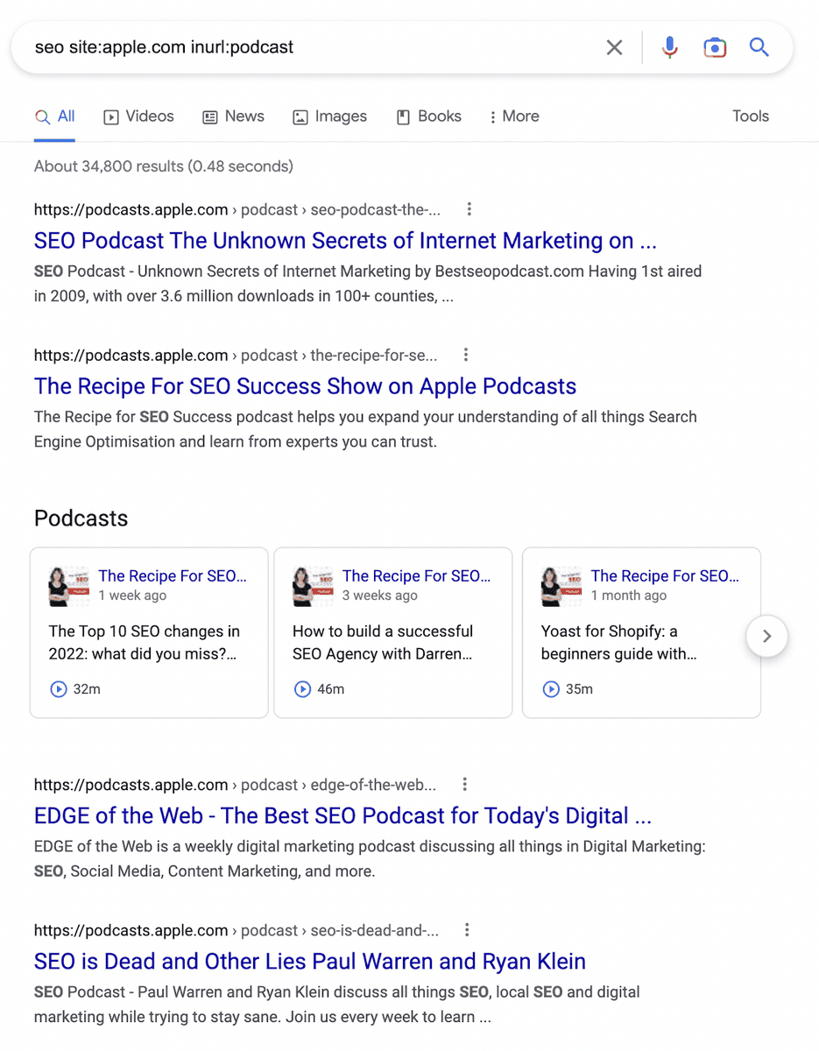Click The Recipe For SEO title, 1 month ago
819x1051 pixels.
click(665, 575)
